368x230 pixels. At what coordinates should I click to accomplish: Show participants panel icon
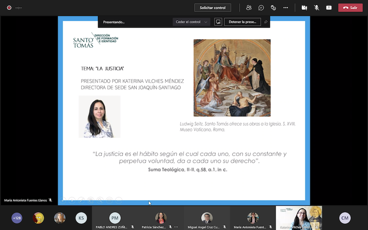click(x=249, y=8)
